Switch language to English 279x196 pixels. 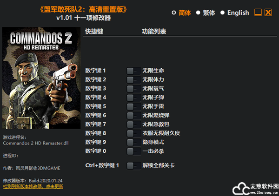point(222,13)
